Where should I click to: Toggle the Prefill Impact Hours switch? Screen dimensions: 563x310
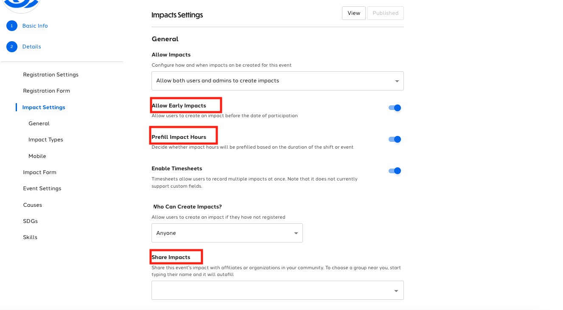point(395,139)
